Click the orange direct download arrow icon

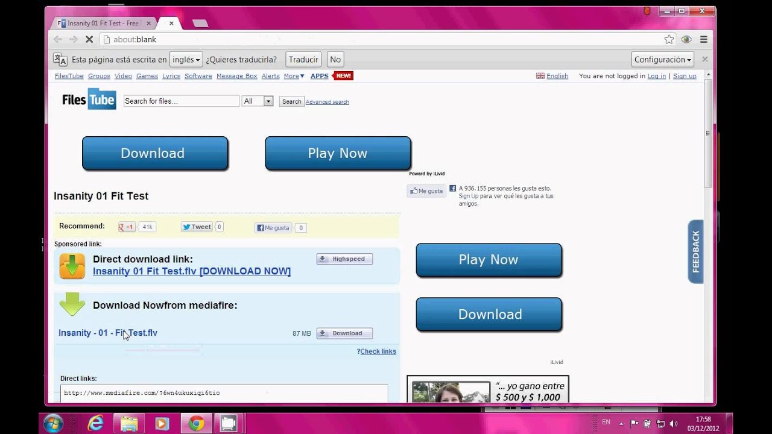point(72,266)
